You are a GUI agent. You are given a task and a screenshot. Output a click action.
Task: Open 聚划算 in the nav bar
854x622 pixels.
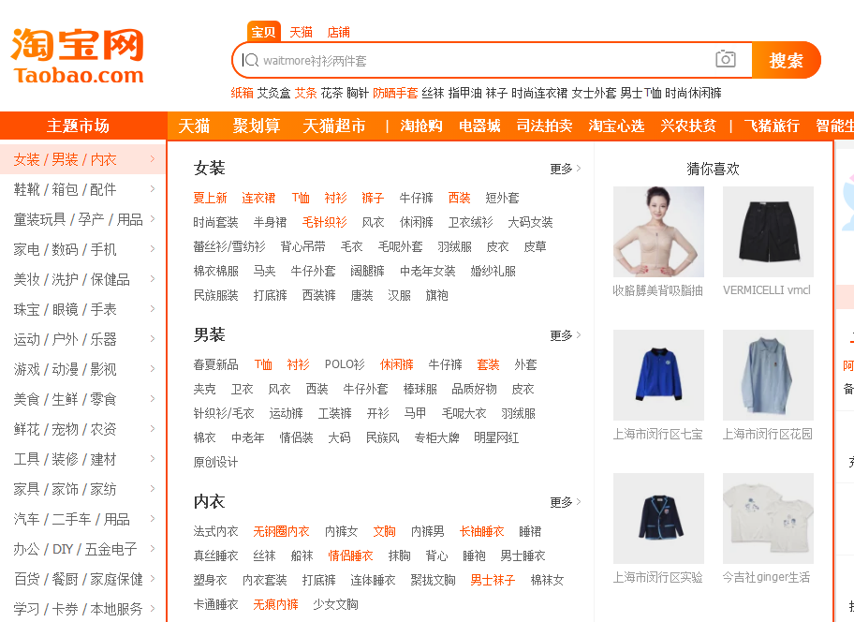[257, 126]
